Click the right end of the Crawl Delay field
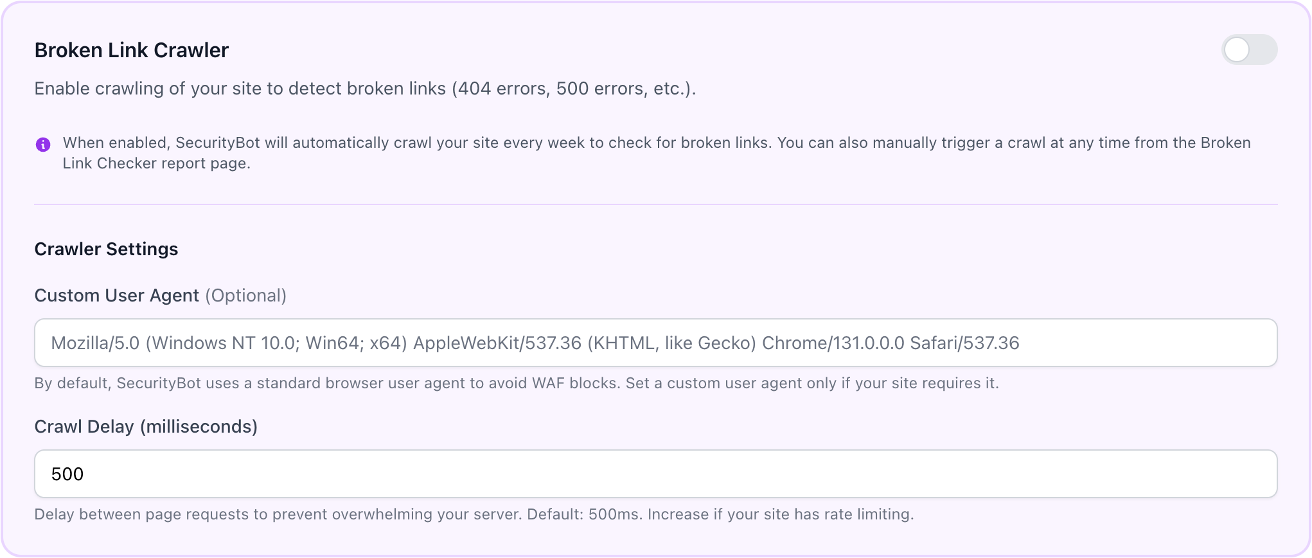Viewport: 1312px width, 558px height. click(1246, 474)
